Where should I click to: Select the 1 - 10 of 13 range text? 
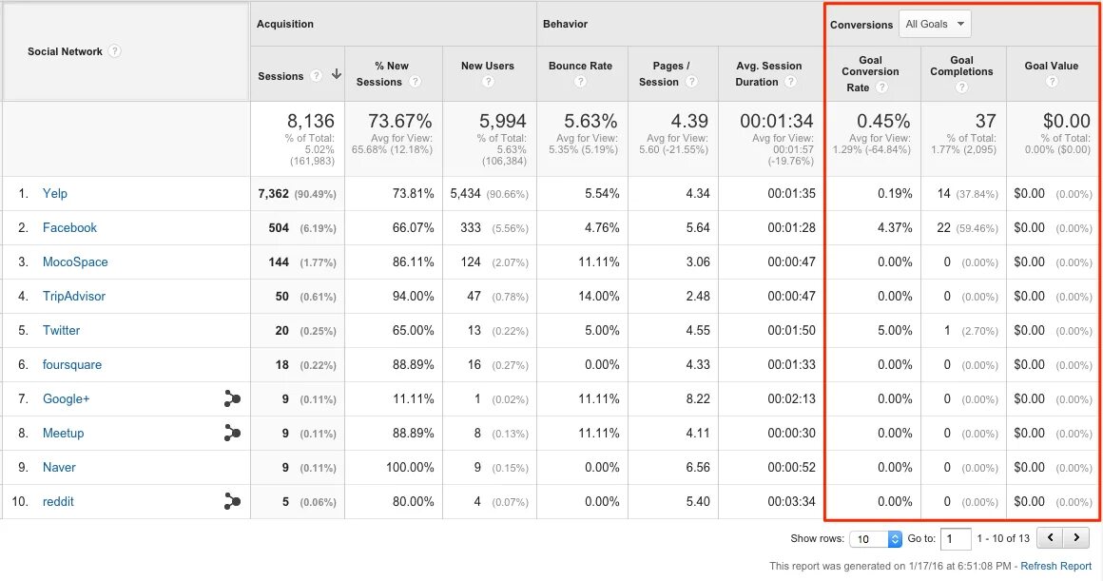coord(1003,538)
